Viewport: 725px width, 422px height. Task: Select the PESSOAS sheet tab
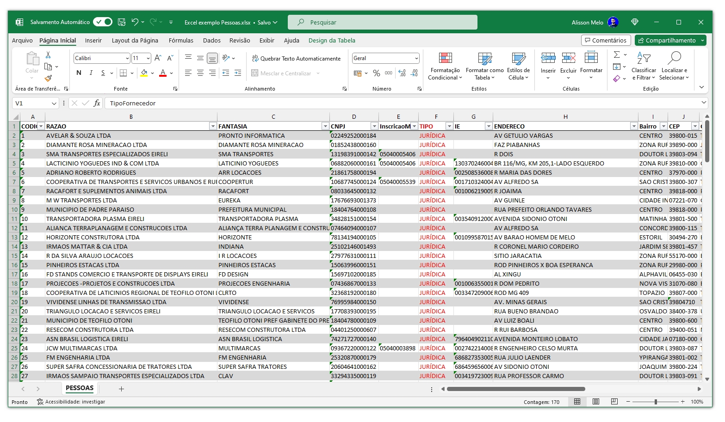tap(80, 388)
